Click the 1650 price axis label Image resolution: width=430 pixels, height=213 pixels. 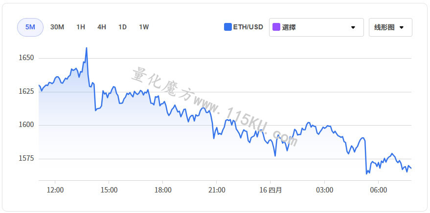coord(26,58)
